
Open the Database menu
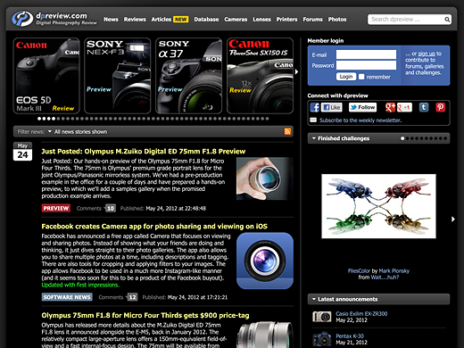pyautogui.click(x=206, y=20)
